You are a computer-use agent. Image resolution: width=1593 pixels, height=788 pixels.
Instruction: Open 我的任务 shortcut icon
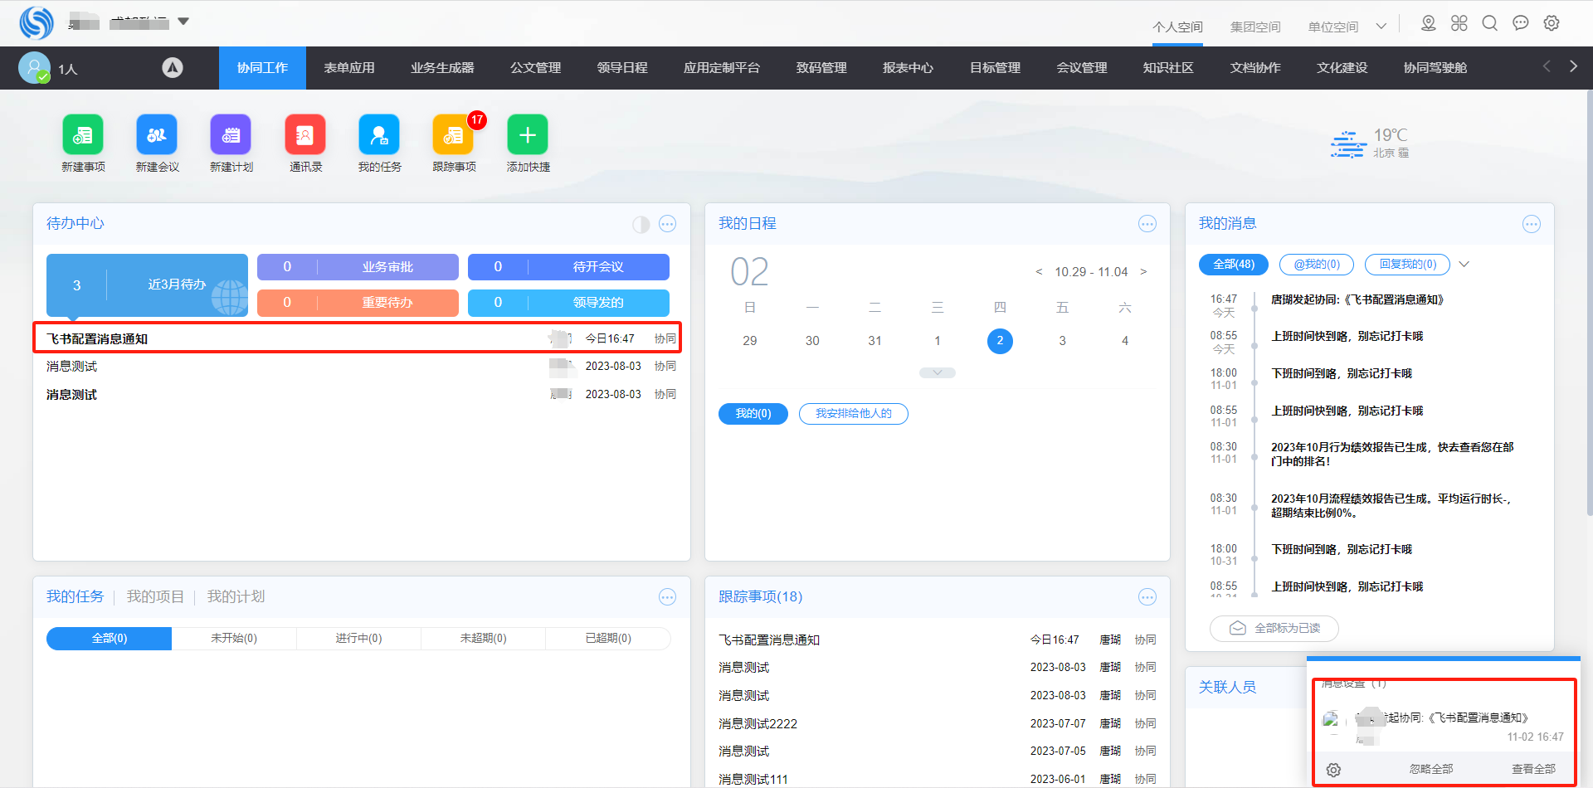(379, 135)
